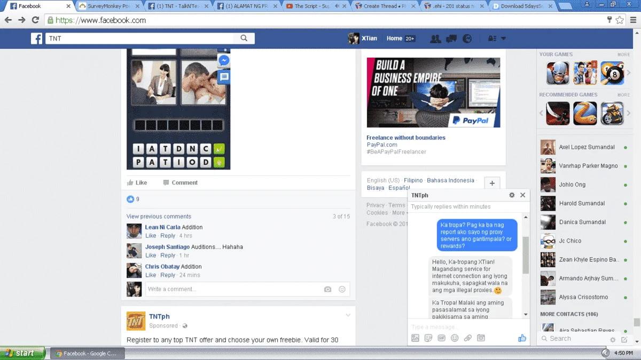Bookmark this page with the star icon
641x360 pixels.
[x=620, y=20]
